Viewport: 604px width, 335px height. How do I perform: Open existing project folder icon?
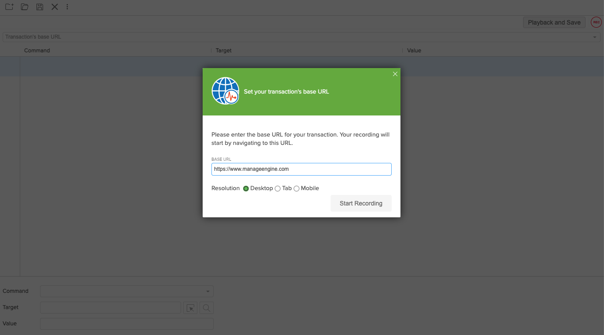coord(25,7)
